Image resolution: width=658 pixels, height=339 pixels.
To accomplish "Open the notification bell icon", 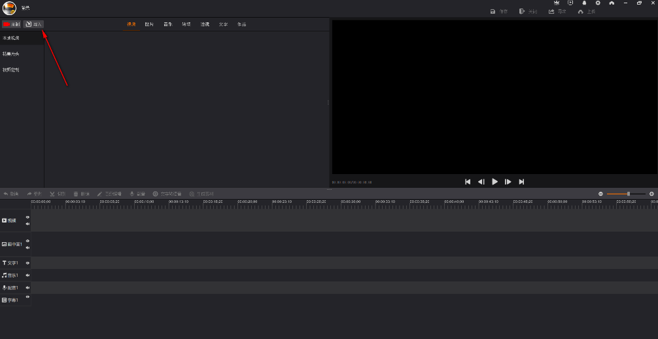I will pyautogui.click(x=584, y=3).
